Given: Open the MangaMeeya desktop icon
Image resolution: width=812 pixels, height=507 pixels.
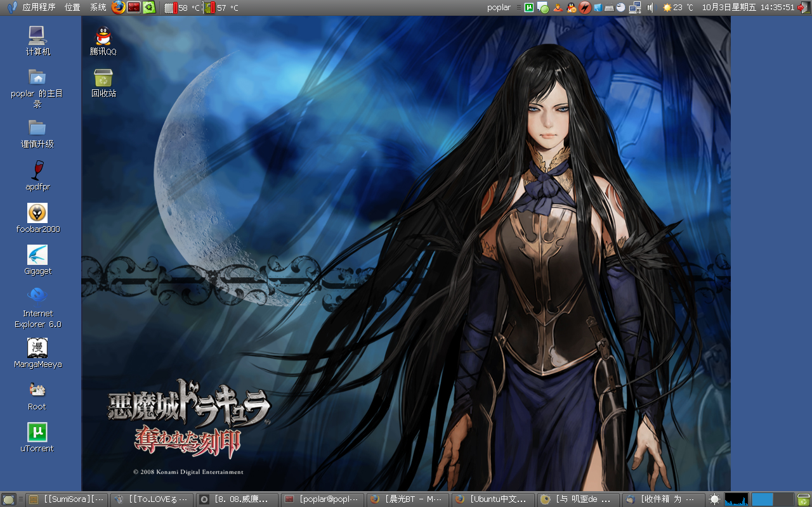Looking at the screenshot, I should coord(37,354).
